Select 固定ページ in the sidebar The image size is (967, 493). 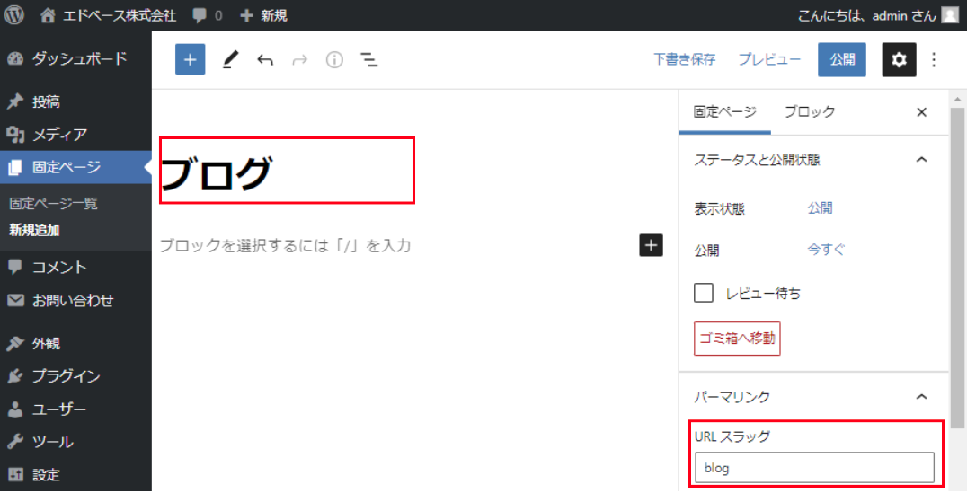point(75,167)
